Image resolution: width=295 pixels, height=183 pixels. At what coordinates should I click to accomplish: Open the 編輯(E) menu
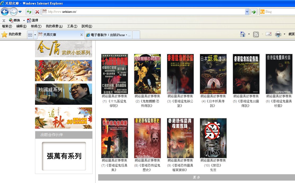point(21,26)
